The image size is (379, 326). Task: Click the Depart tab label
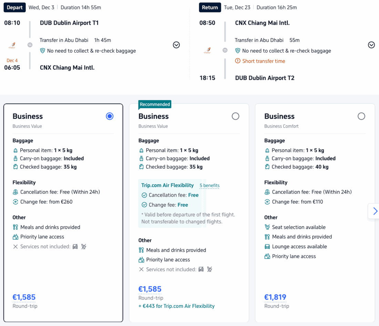coord(15,7)
